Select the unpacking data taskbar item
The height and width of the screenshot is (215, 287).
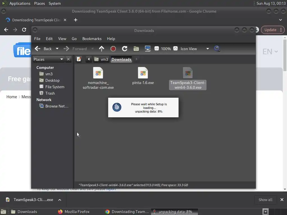point(174,212)
